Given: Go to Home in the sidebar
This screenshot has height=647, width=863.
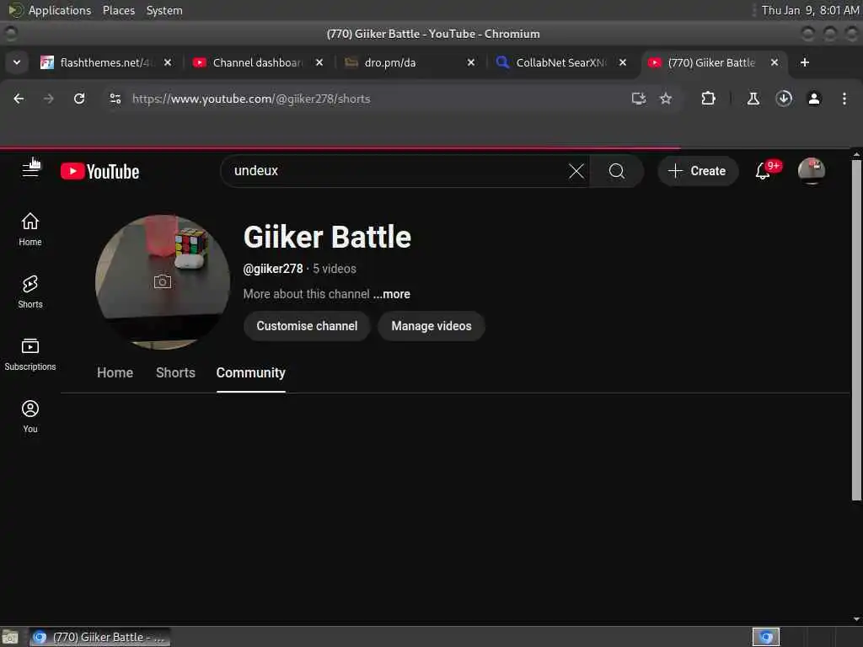Looking at the screenshot, I should [x=30, y=229].
